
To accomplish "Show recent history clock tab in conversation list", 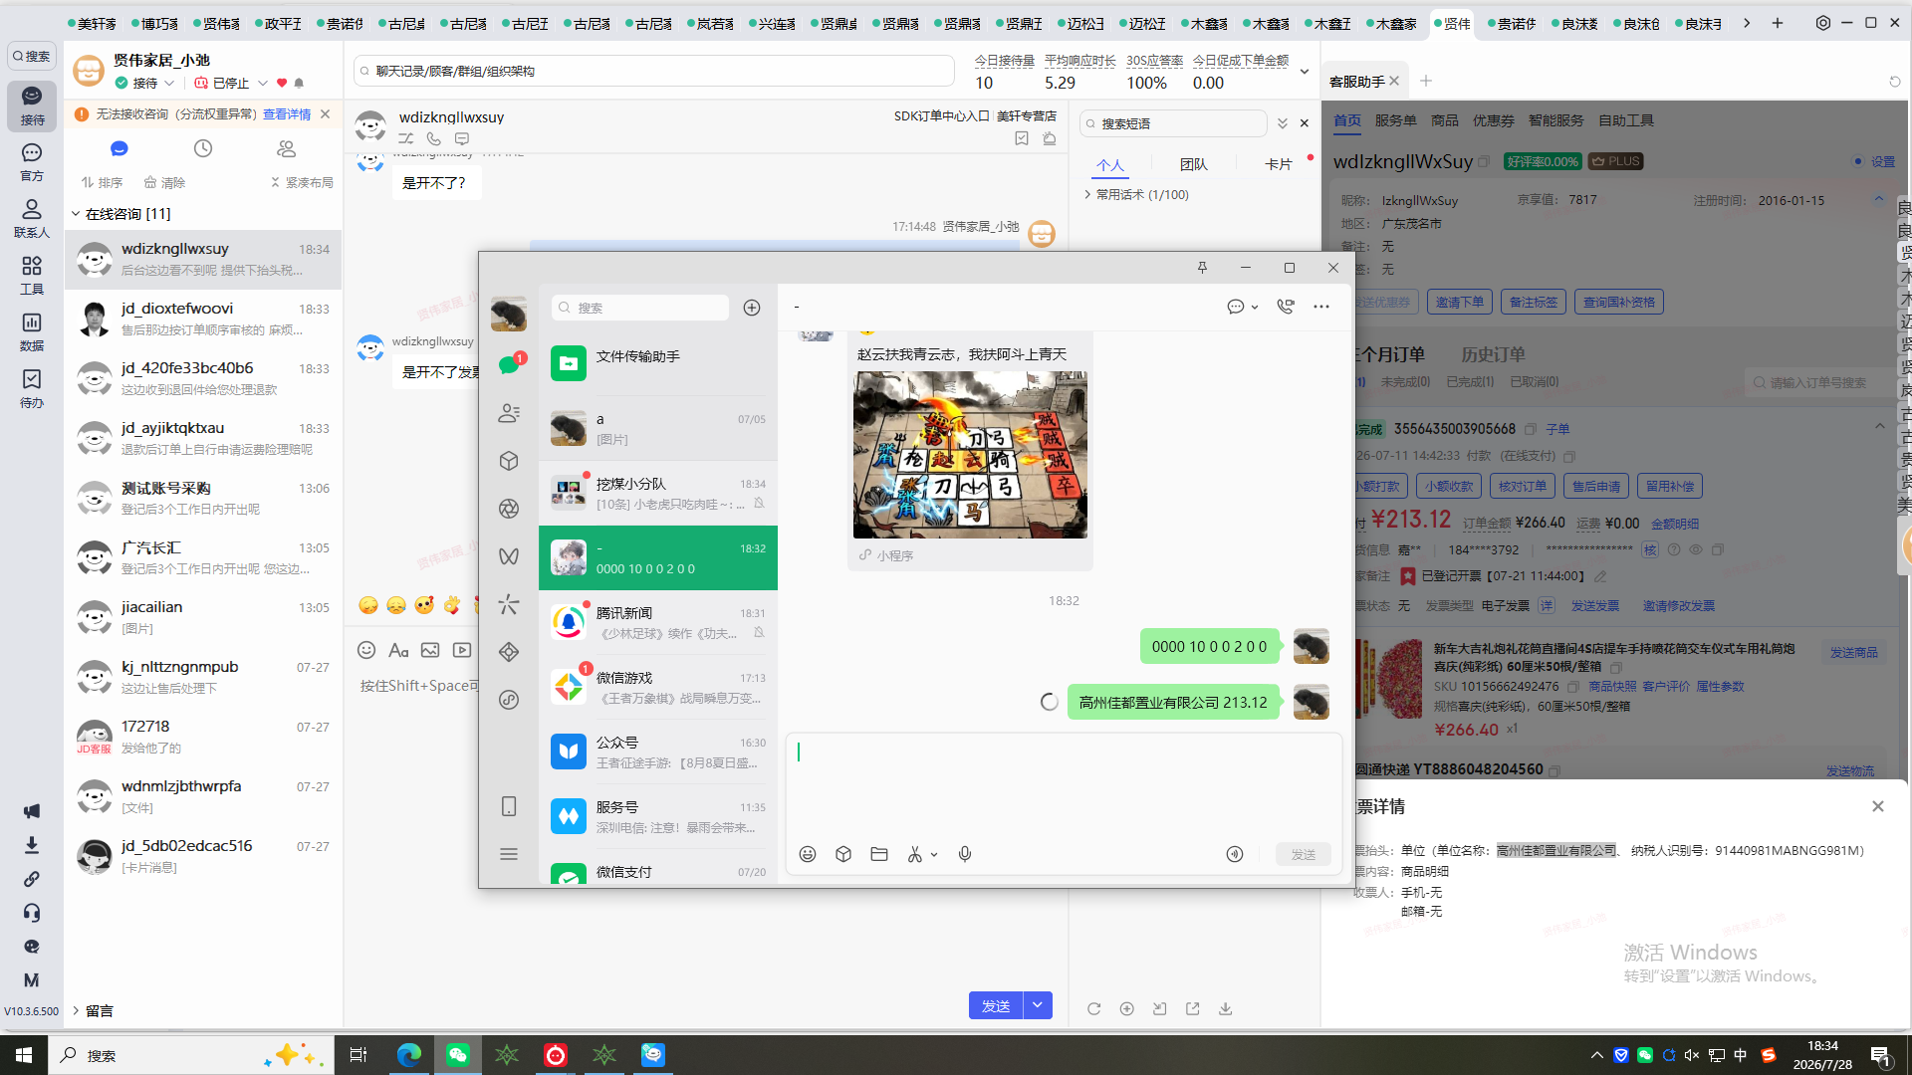I will [203, 148].
